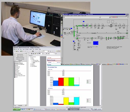Click Navigate panel button at bottom
The height and width of the screenshot is (112, 130).
pos(20,105)
